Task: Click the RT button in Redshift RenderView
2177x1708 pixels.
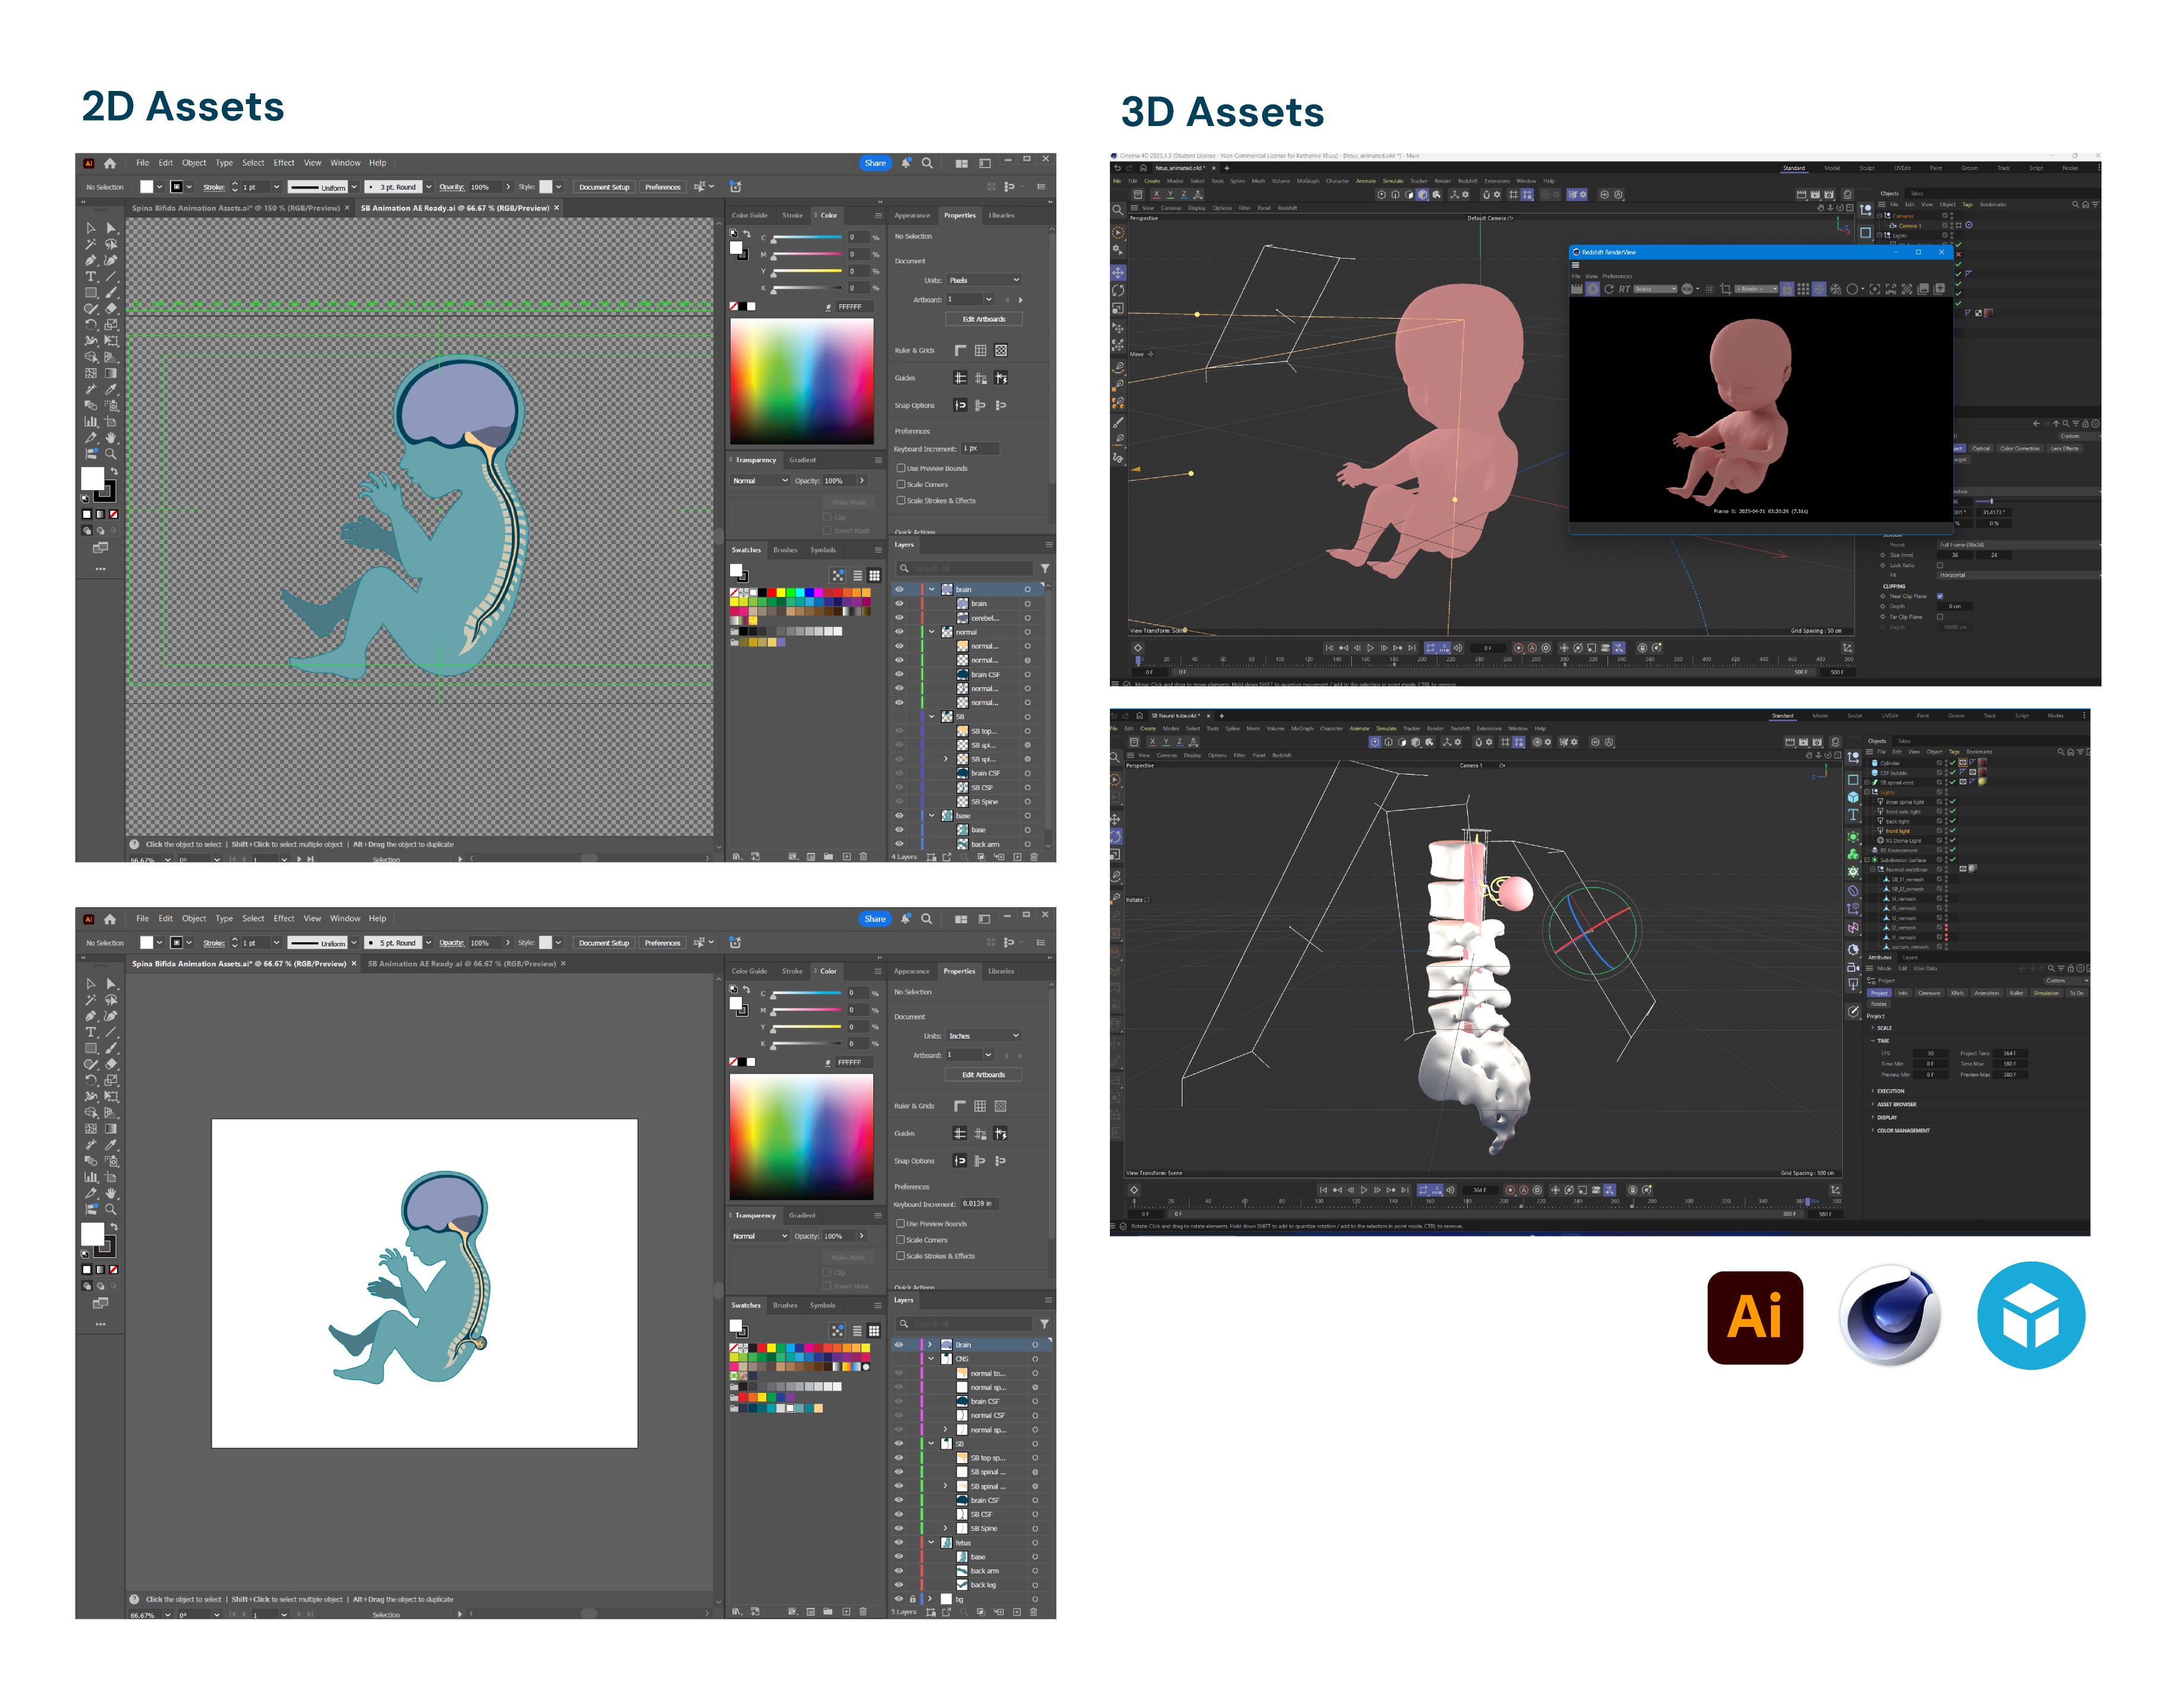Action: point(1625,289)
